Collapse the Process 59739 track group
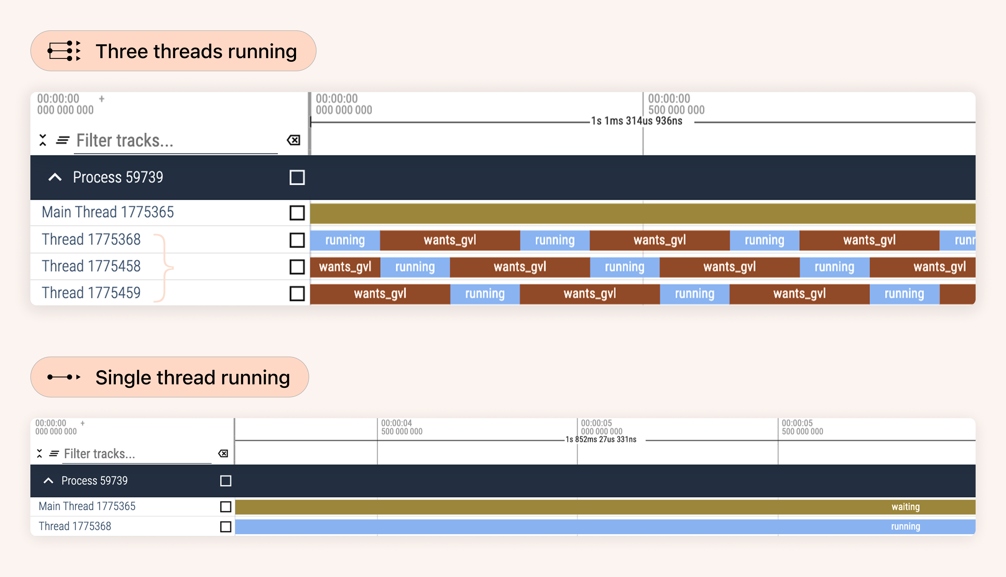This screenshot has height=577, width=1006. click(x=55, y=177)
